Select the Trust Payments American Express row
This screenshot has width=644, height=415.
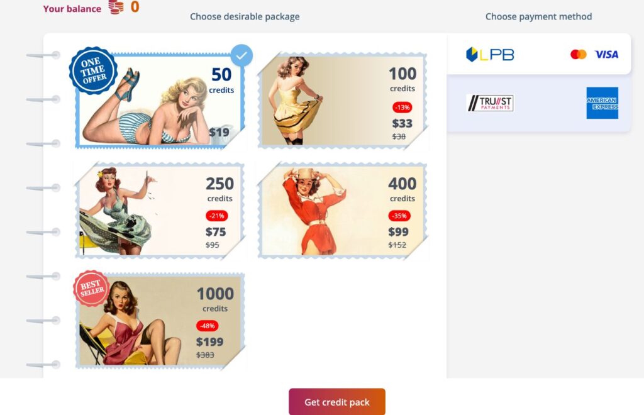(539, 103)
